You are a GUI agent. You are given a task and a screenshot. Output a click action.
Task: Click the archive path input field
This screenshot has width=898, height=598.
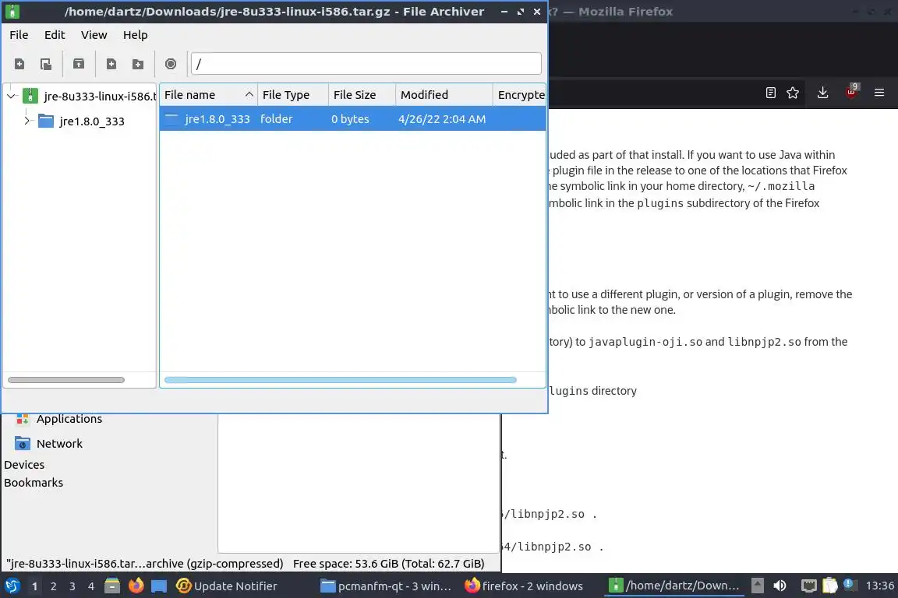(366, 64)
